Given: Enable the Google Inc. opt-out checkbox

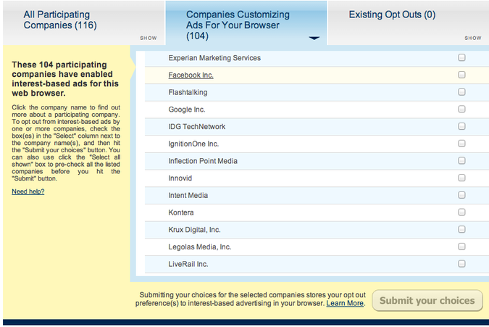Looking at the screenshot, I should (x=461, y=109).
